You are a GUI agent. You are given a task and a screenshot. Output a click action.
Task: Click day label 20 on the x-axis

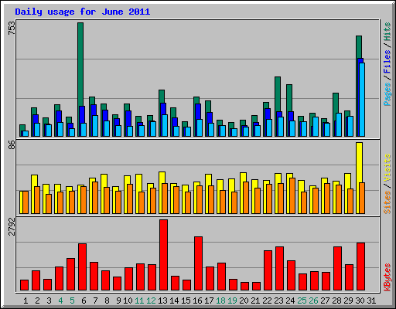point(244,301)
